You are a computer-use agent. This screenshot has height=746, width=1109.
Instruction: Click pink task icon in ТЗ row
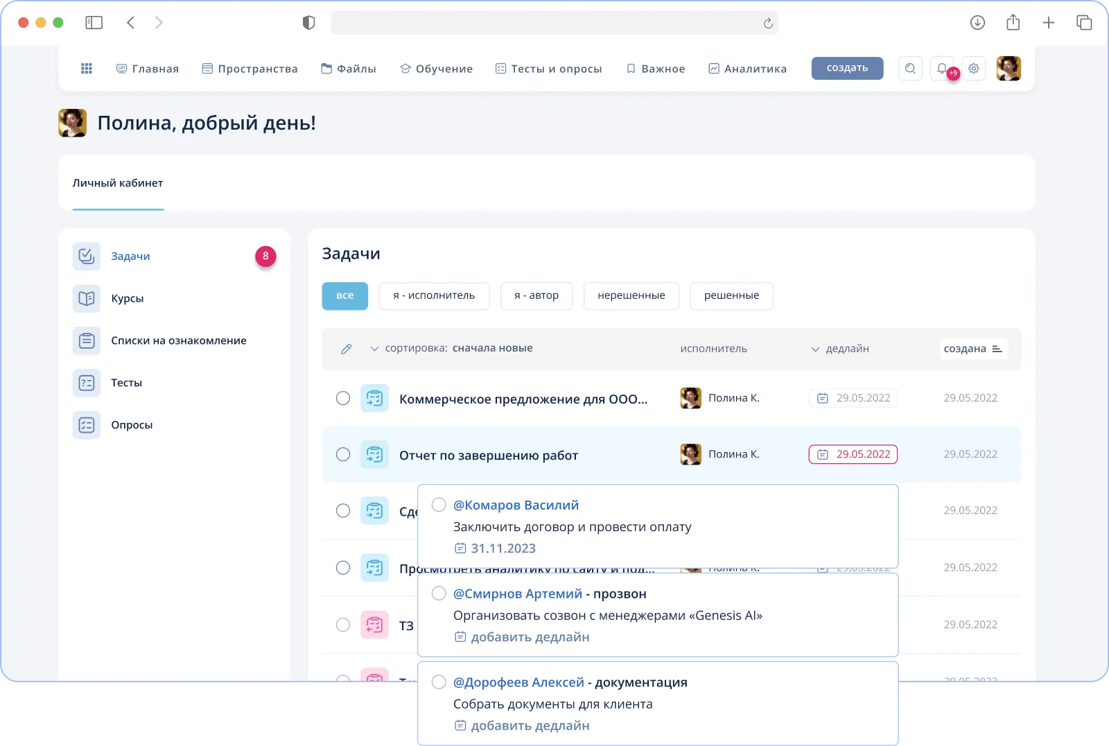[374, 625]
